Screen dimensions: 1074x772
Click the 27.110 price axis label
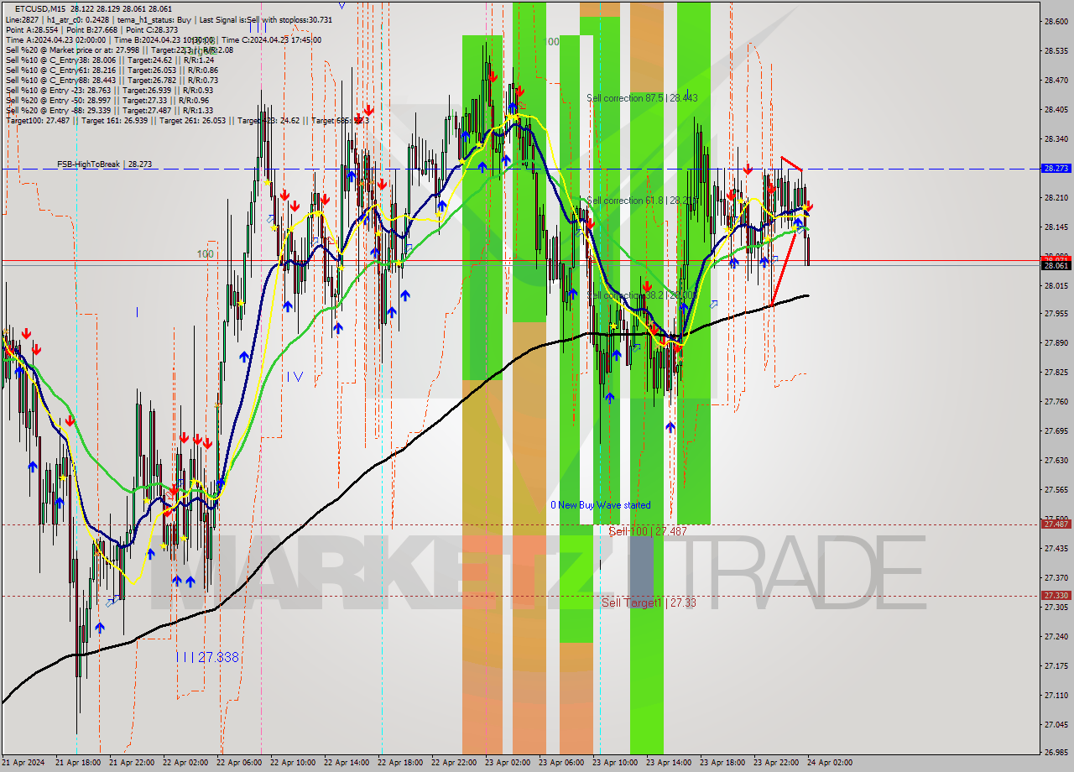[x=1056, y=696]
